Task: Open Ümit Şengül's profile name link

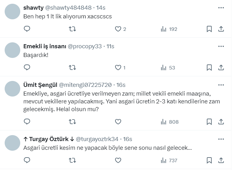Action: pos(40,85)
